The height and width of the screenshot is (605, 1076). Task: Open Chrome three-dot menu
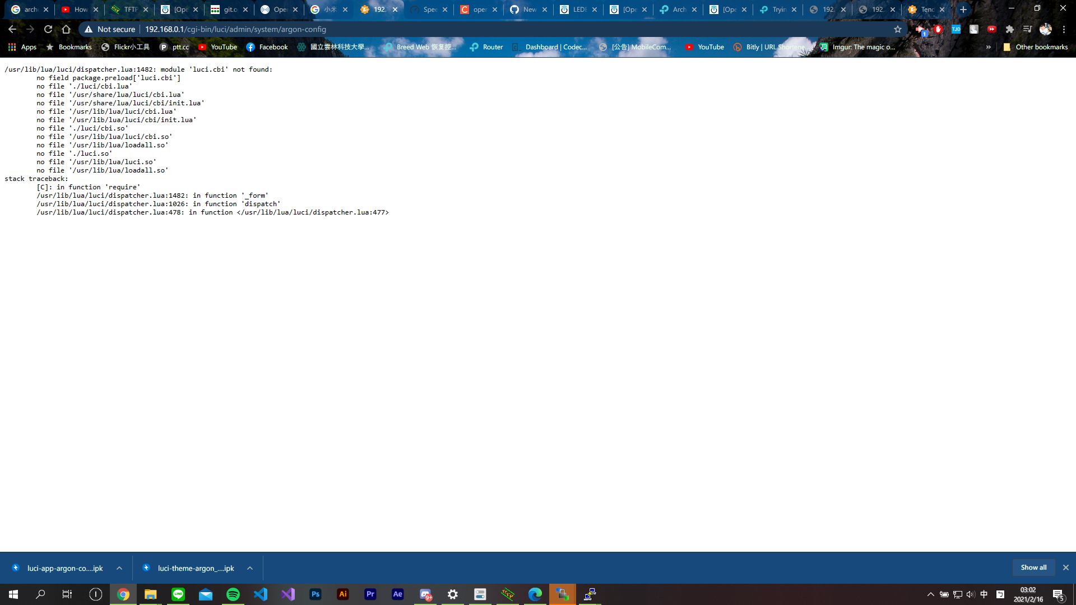point(1064,29)
